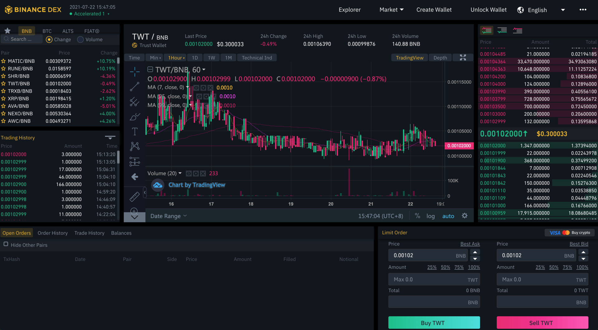The height and width of the screenshot is (330, 598).
Task: Open the chart settings gear
Action: click(464, 216)
